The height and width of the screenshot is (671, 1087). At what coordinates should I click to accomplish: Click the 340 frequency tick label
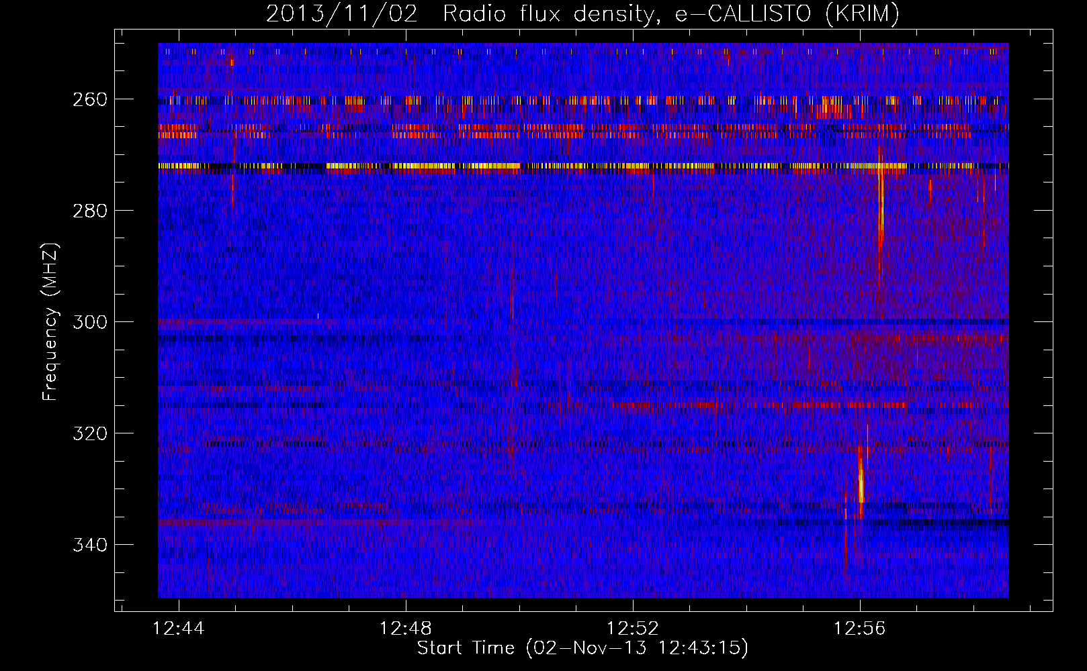89,545
